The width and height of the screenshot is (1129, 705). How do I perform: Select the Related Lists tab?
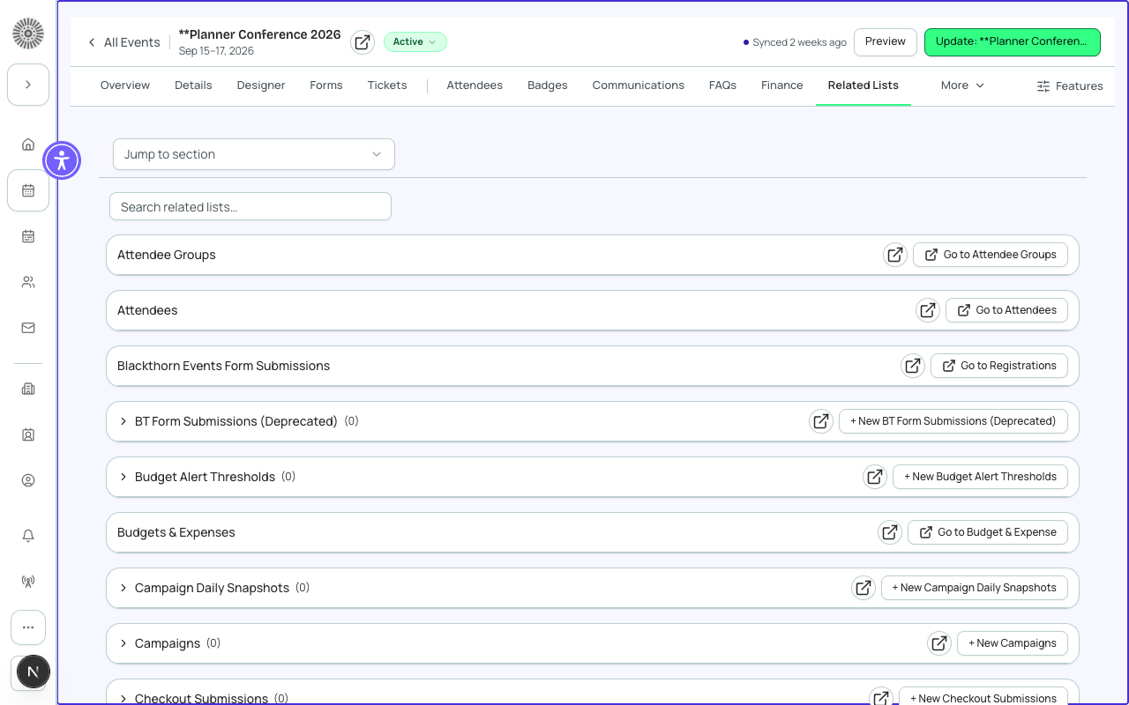click(864, 85)
